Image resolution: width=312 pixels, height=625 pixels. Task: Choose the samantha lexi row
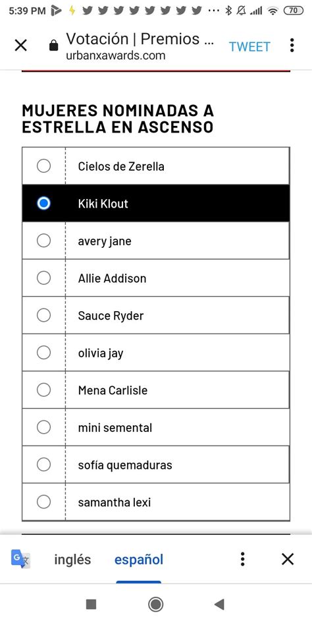(155, 502)
